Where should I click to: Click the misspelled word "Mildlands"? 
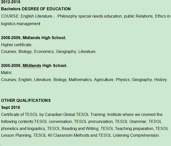[32, 66]
